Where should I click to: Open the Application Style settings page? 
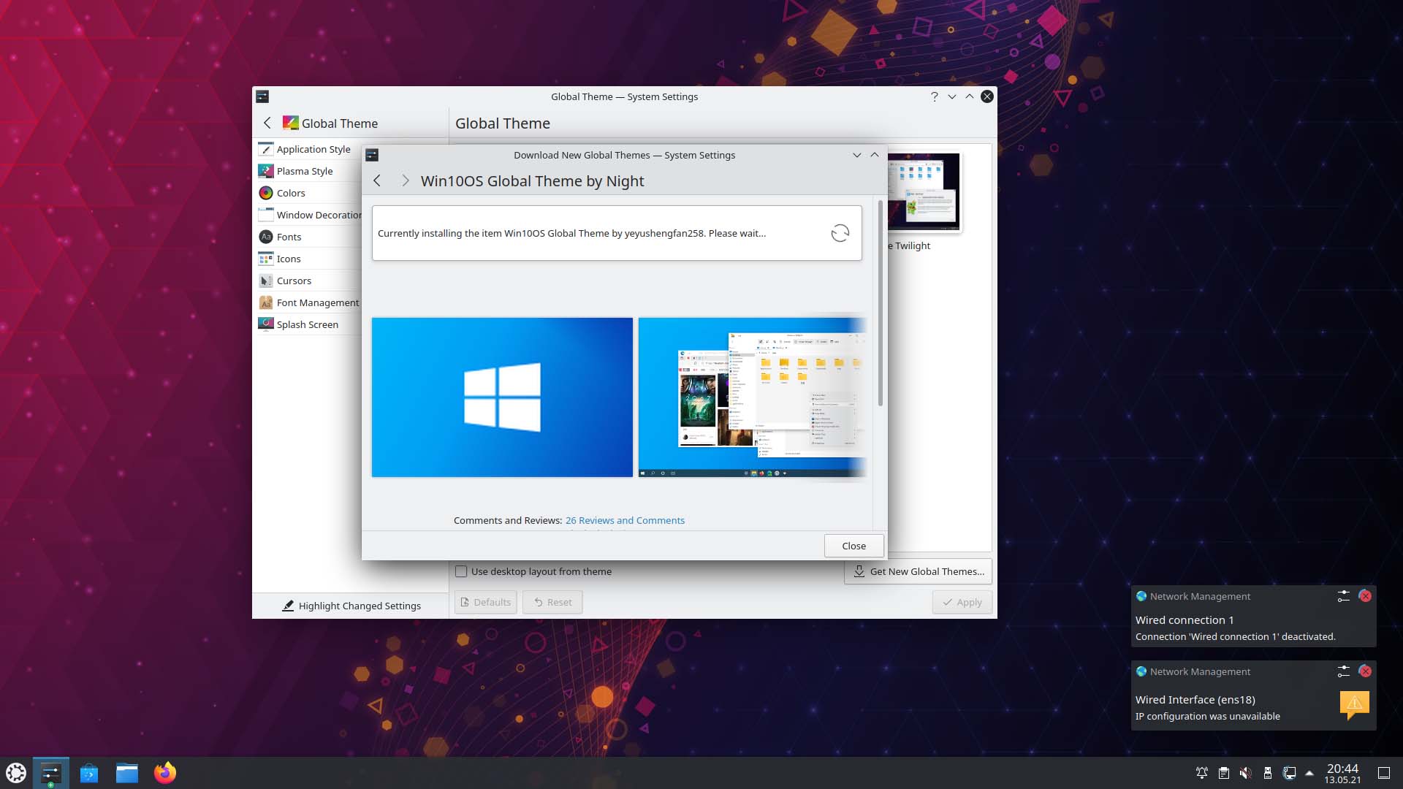coord(308,149)
